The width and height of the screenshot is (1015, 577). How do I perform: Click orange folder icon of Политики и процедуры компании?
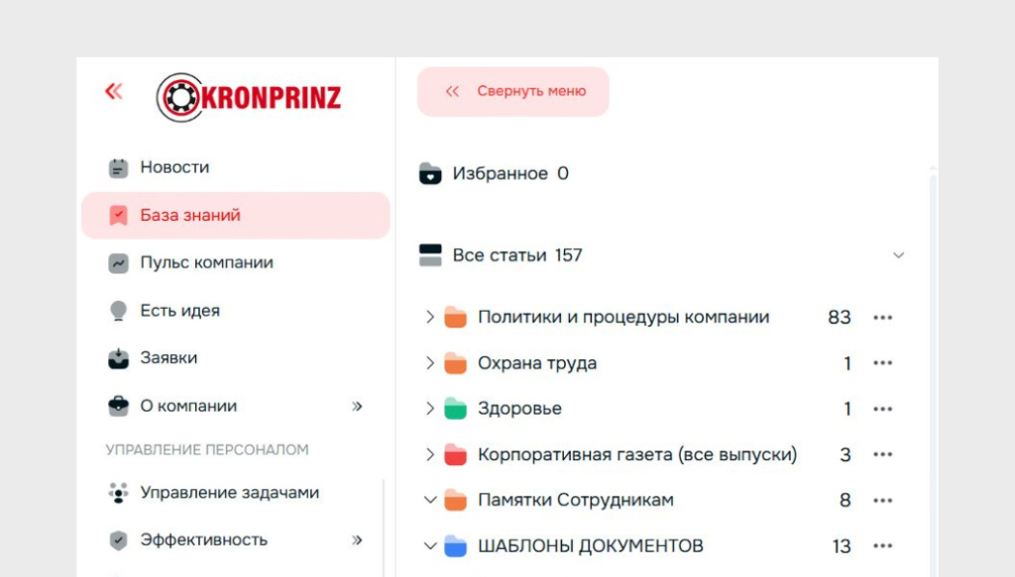(x=455, y=318)
